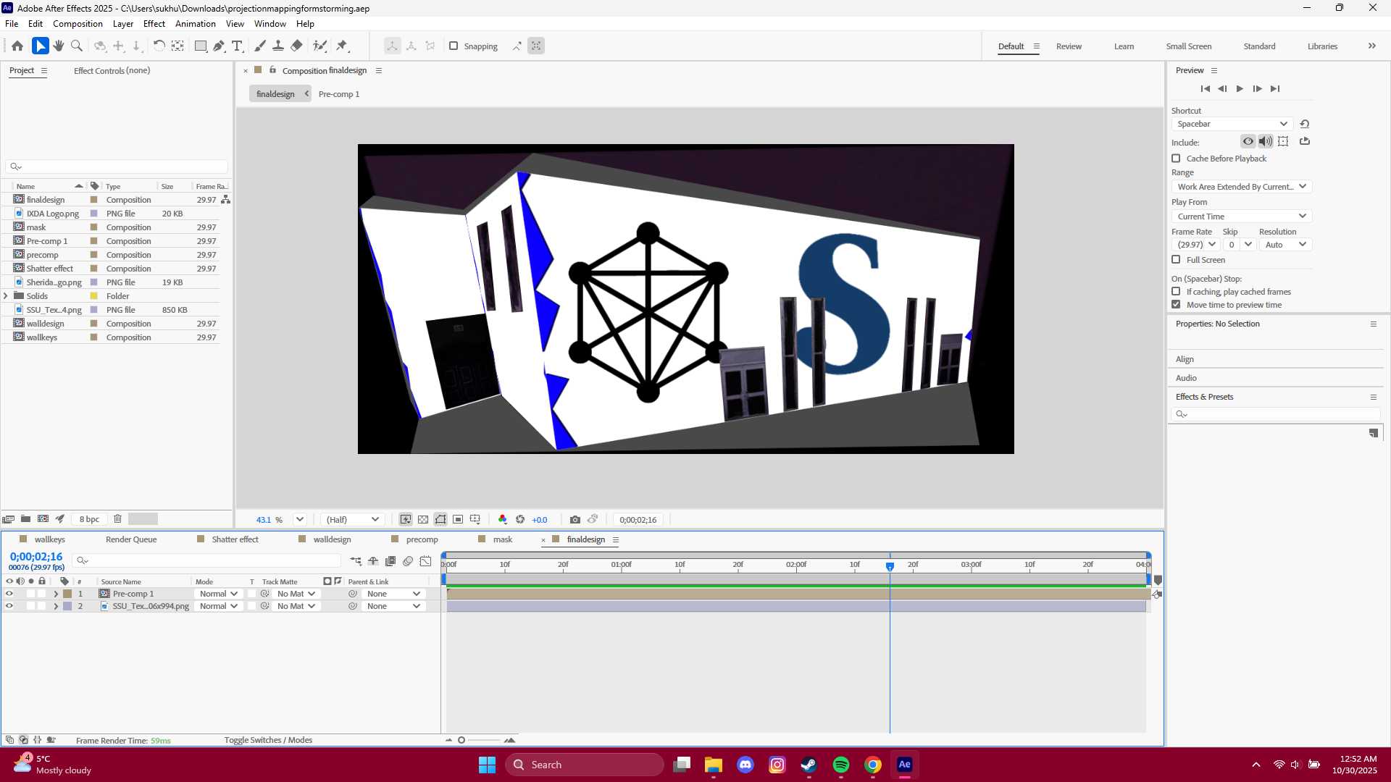
Task: Open the magnification percentage dropdown
Action: point(298,519)
